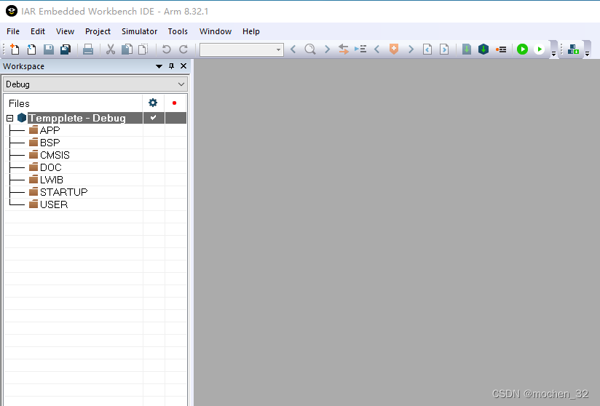Save the current file with the floppy icon

tap(49, 49)
